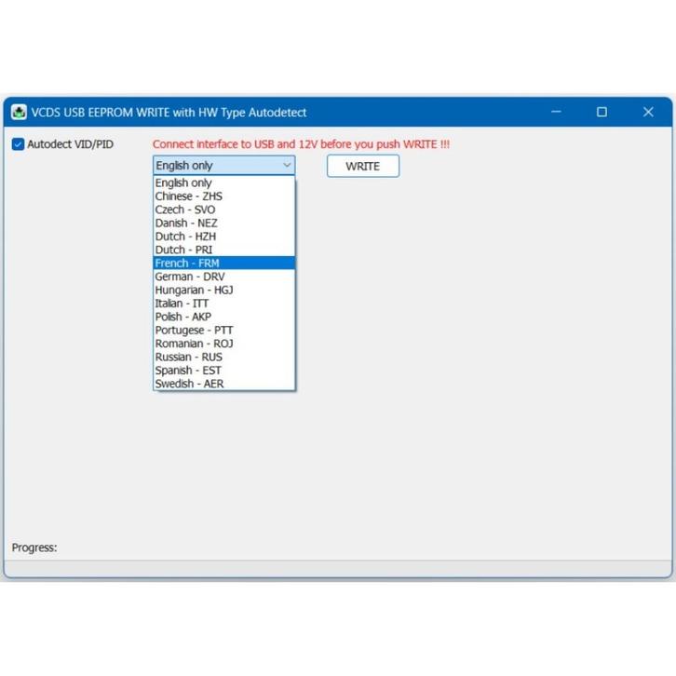The width and height of the screenshot is (676, 676).
Task: Select Dutch - PRI from the list
Action: pyautogui.click(x=184, y=250)
